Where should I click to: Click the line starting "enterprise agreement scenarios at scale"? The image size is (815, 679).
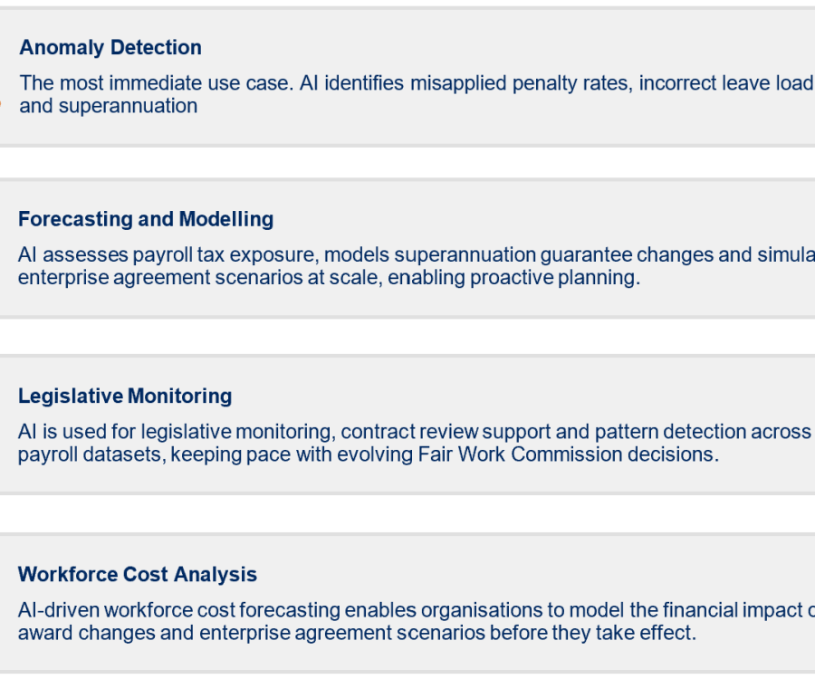(329, 278)
